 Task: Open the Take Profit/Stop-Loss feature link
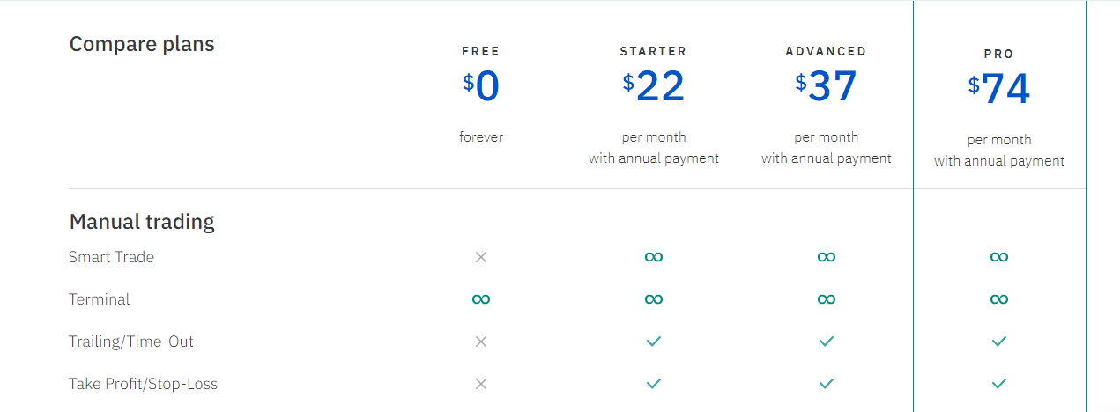click(143, 384)
